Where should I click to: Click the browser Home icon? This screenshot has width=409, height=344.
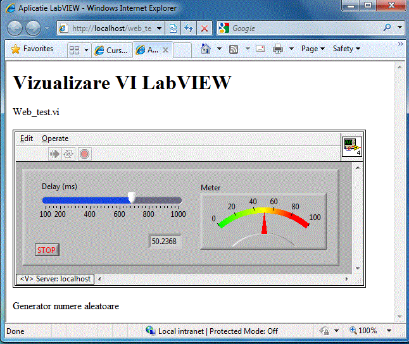[206, 49]
